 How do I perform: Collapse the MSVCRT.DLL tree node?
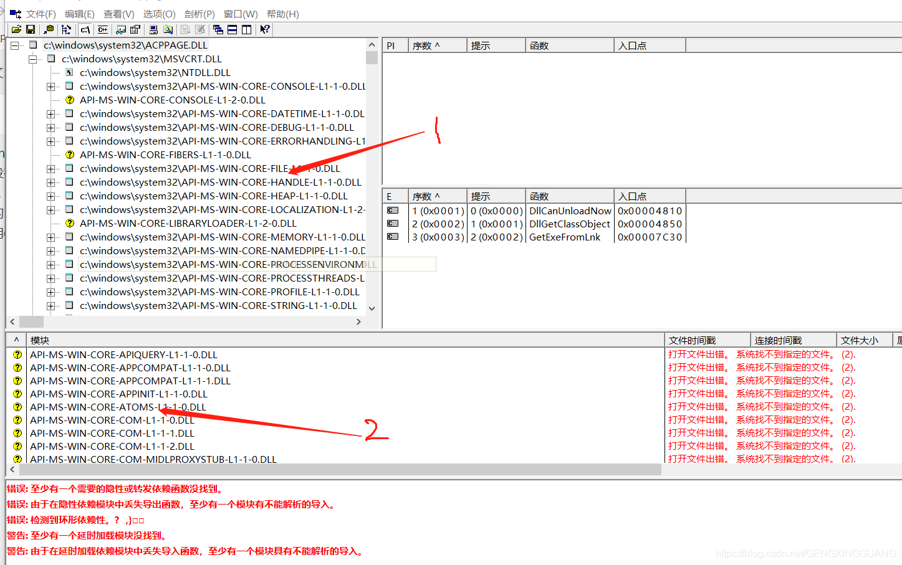[x=32, y=59]
